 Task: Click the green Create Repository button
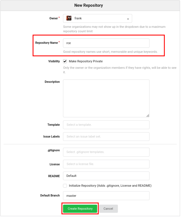[80, 209]
